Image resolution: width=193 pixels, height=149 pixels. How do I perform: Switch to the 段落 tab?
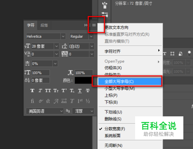click(44, 25)
